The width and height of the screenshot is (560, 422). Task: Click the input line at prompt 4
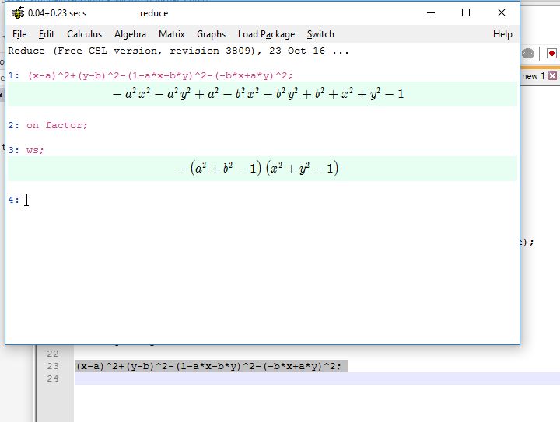click(263, 200)
